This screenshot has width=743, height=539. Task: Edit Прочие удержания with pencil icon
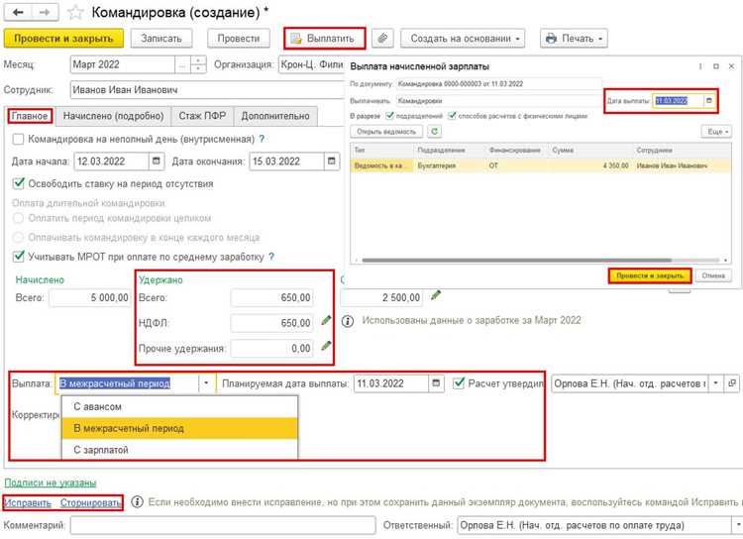point(326,346)
